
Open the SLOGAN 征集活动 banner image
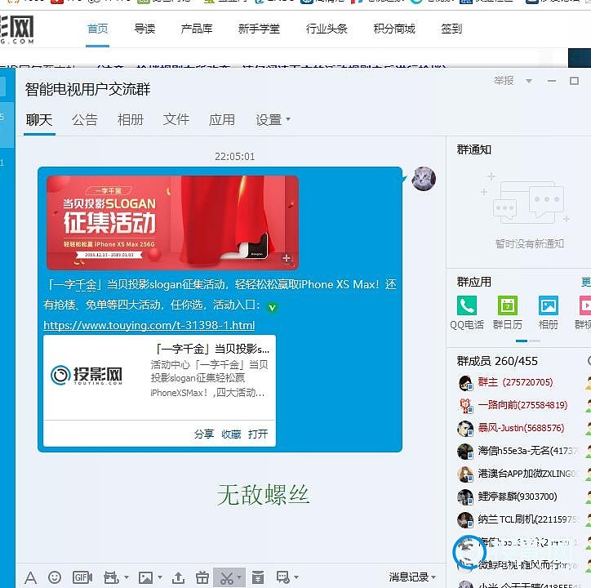point(172,222)
